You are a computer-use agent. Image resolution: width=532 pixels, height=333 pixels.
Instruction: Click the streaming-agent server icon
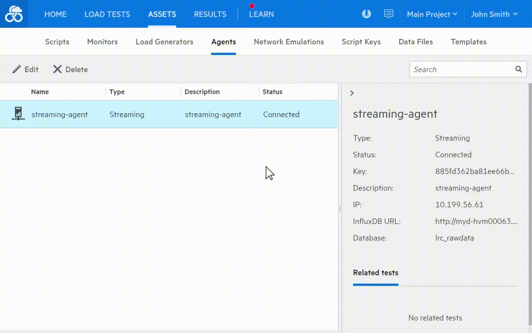[18, 114]
